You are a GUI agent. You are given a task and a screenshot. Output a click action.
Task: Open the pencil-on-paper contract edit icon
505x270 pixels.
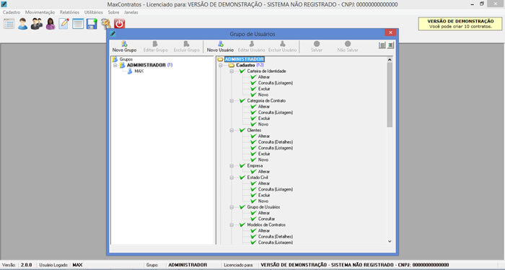tap(63, 24)
